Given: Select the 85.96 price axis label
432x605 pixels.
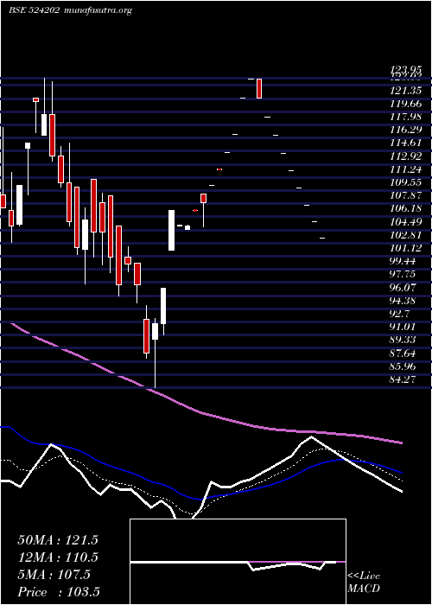Looking at the screenshot, I should [403, 366].
